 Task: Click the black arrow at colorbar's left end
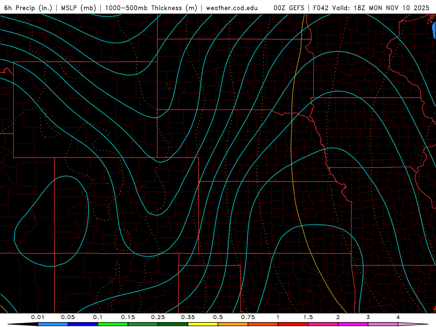23,324
